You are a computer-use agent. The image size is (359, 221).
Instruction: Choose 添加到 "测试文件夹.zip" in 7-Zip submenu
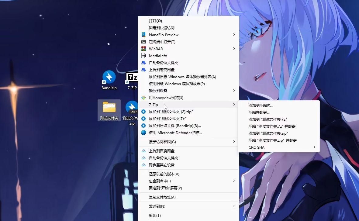pyautogui.click(x=279, y=133)
